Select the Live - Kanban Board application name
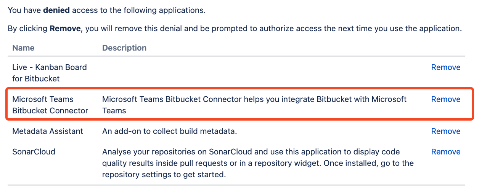 [x=50, y=67]
